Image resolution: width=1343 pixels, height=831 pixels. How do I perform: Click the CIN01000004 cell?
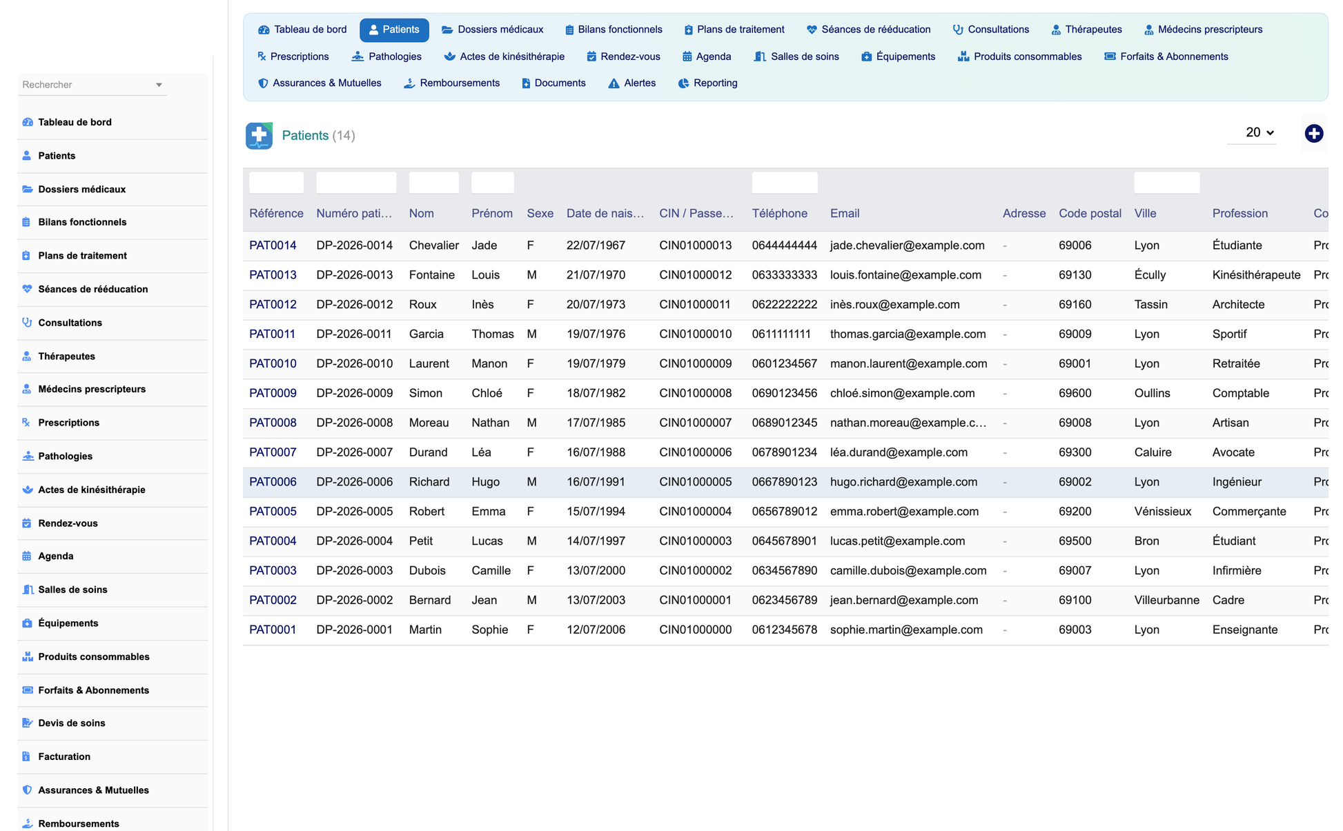click(x=695, y=512)
